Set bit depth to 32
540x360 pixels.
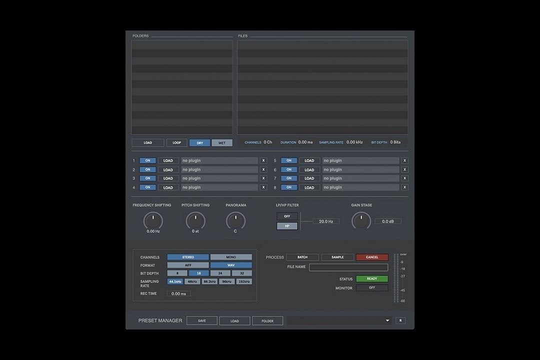point(242,273)
